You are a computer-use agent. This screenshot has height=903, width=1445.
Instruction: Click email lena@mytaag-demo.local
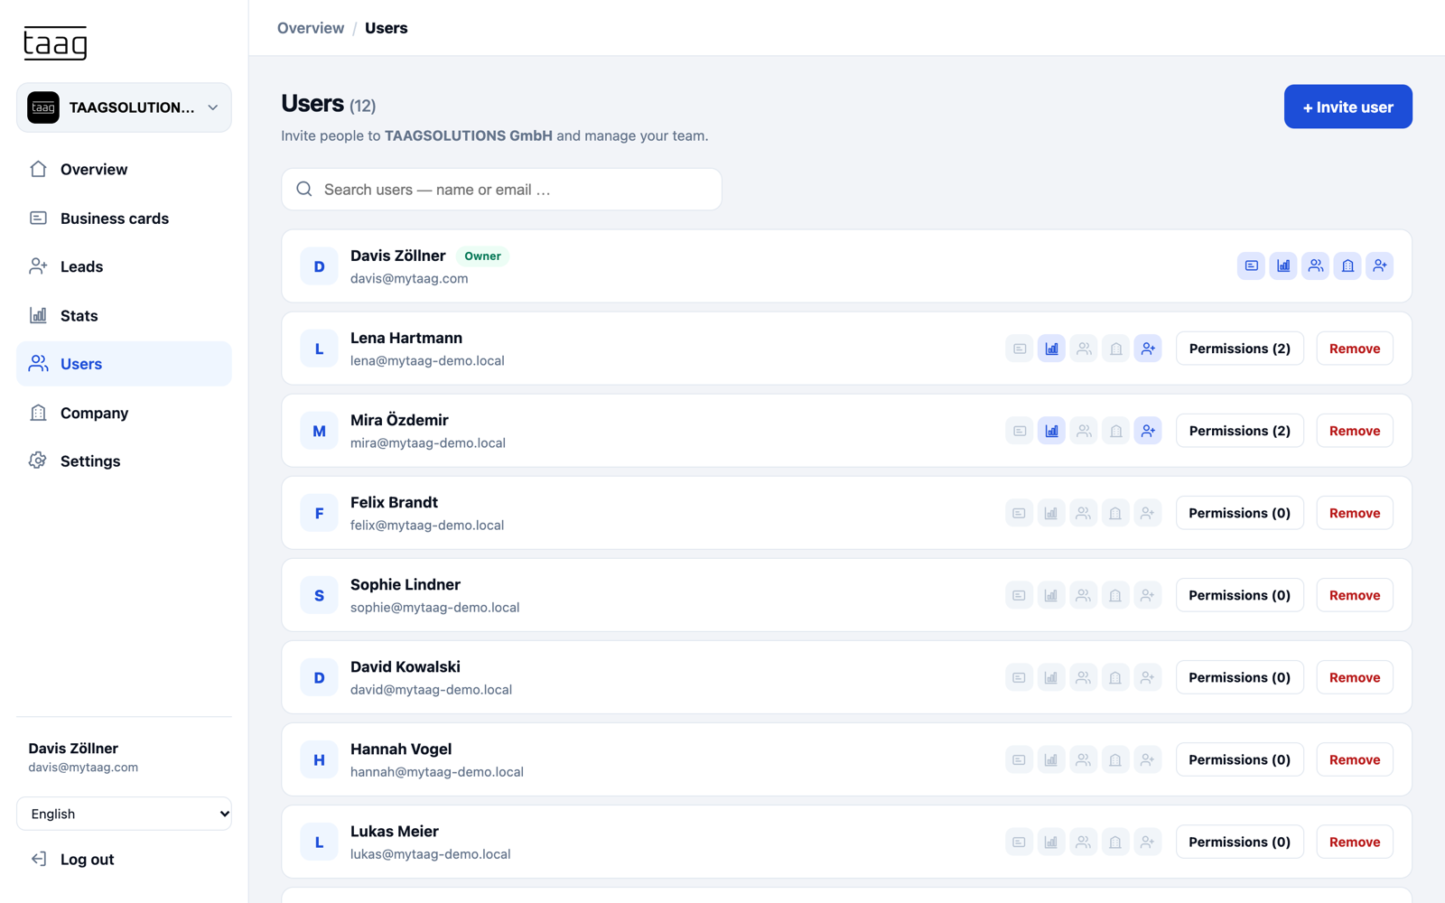pos(427,360)
